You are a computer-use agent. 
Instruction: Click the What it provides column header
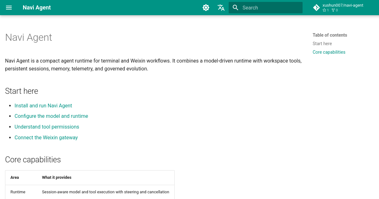(x=57, y=178)
